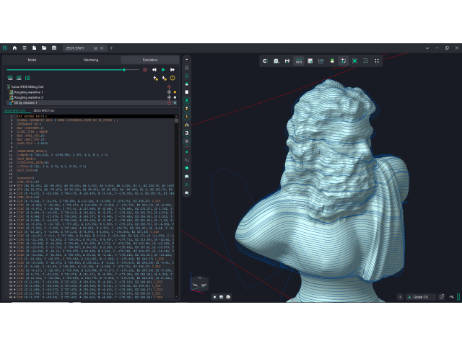
Task: Toggle status dot for Roughing waterline 1
Action: [175, 92]
